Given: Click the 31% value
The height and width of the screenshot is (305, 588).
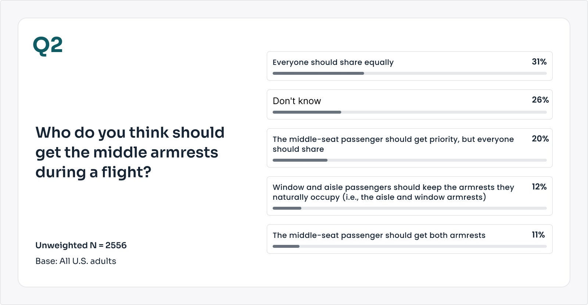Looking at the screenshot, I should click(x=539, y=62).
